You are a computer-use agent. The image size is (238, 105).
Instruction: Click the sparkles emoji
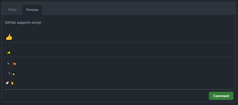9,53
